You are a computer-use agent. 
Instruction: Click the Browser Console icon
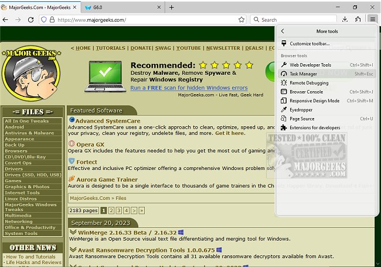(284, 92)
